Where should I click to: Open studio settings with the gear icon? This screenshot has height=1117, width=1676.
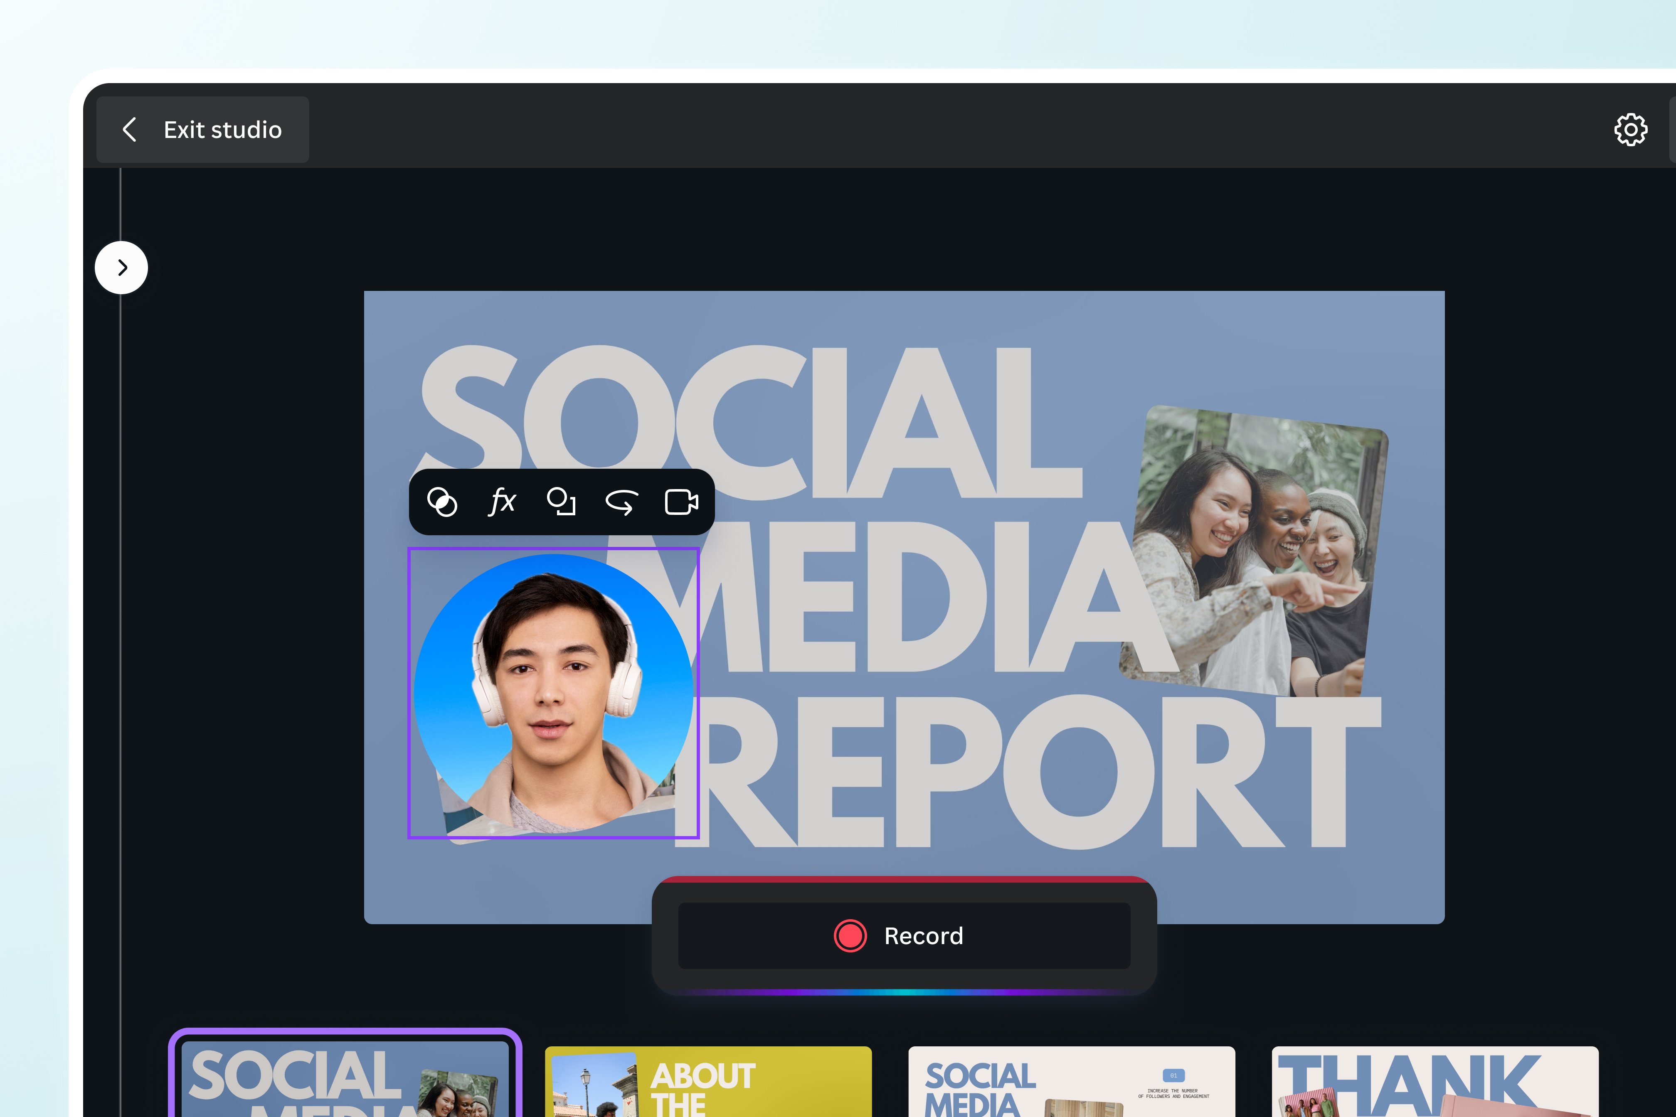point(1631,129)
